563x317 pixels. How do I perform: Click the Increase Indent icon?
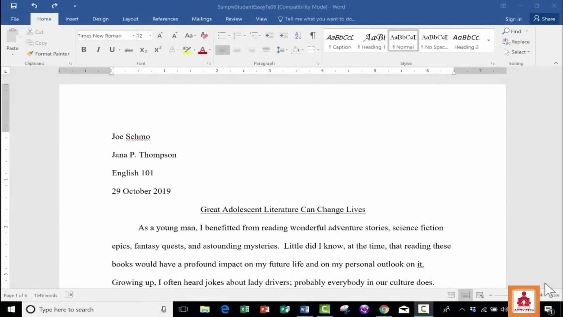283,36
